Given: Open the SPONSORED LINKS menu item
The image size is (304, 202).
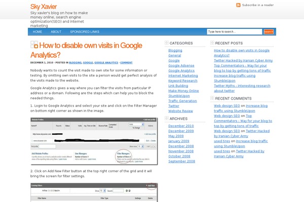Looking at the screenshot, I should (x=85, y=32).
